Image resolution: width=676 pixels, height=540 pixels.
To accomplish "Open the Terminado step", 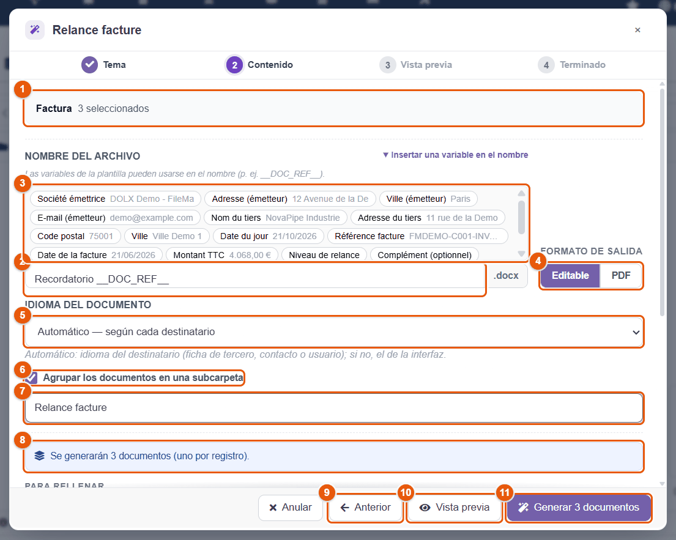I will tap(571, 65).
